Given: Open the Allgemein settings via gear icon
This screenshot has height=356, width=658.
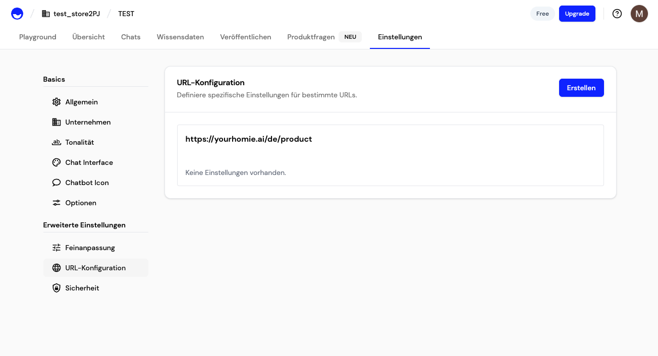Looking at the screenshot, I should point(57,102).
